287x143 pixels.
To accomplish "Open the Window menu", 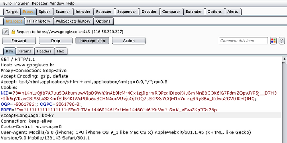I will pyautogui.click(x=57, y=3).
